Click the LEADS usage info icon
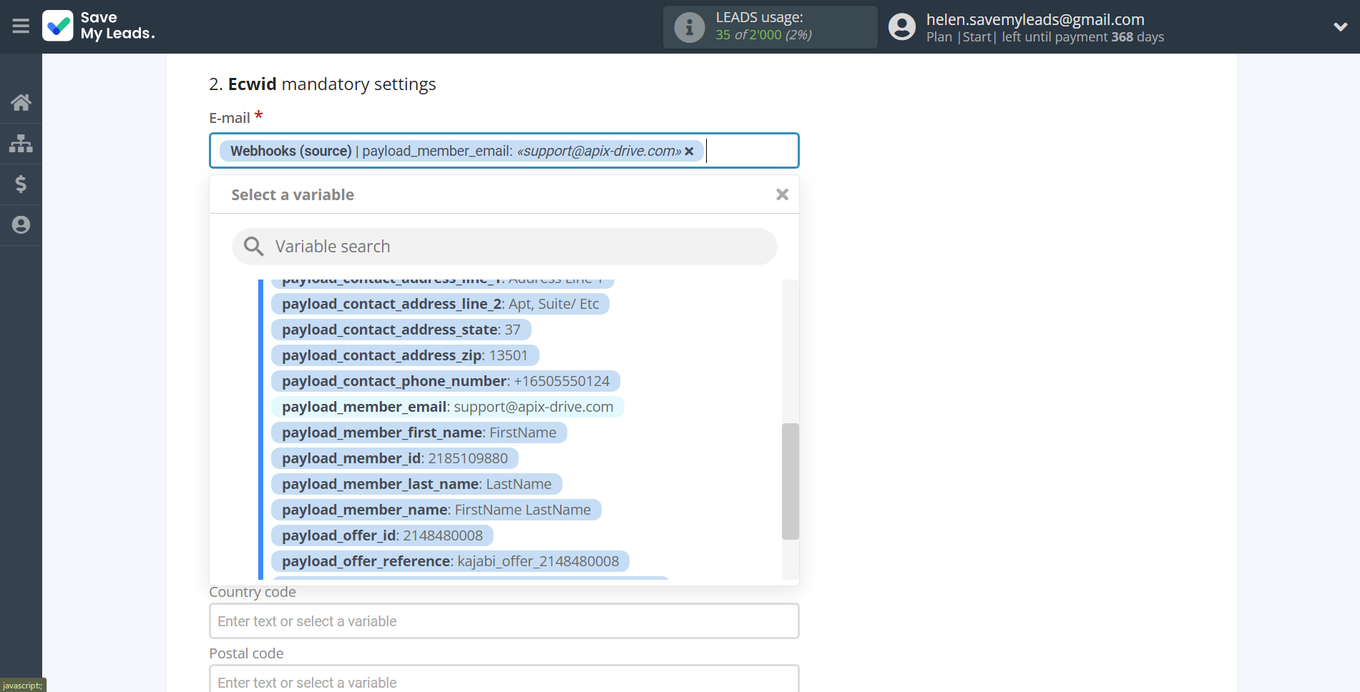This screenshot has height=692, width=1360. (690, 27)
